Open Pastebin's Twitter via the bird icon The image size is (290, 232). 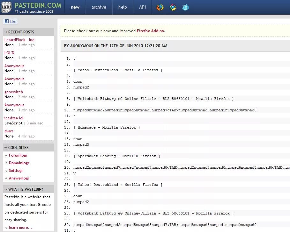[186, 7]
